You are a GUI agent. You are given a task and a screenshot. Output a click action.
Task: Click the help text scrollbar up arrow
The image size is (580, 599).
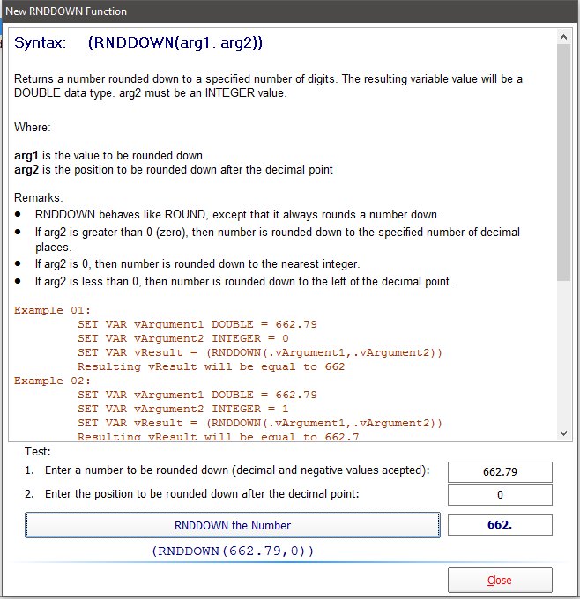(x=564, y=36)
